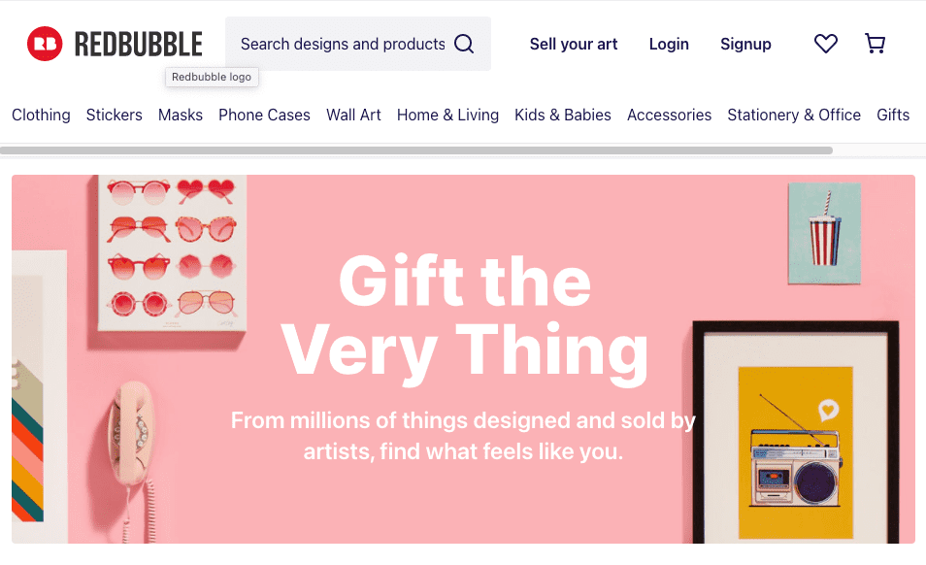Select the Accessories category

(669, 115)
